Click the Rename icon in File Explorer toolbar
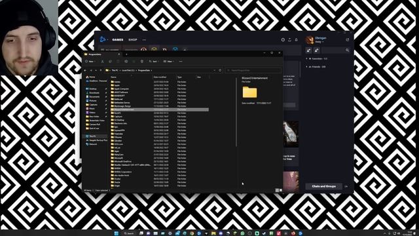 click(x=126, y=61)
